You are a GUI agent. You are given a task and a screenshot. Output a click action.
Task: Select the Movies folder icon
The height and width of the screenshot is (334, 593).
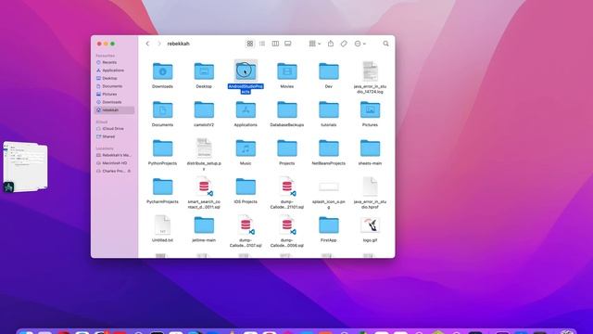(x=287, y=71)
